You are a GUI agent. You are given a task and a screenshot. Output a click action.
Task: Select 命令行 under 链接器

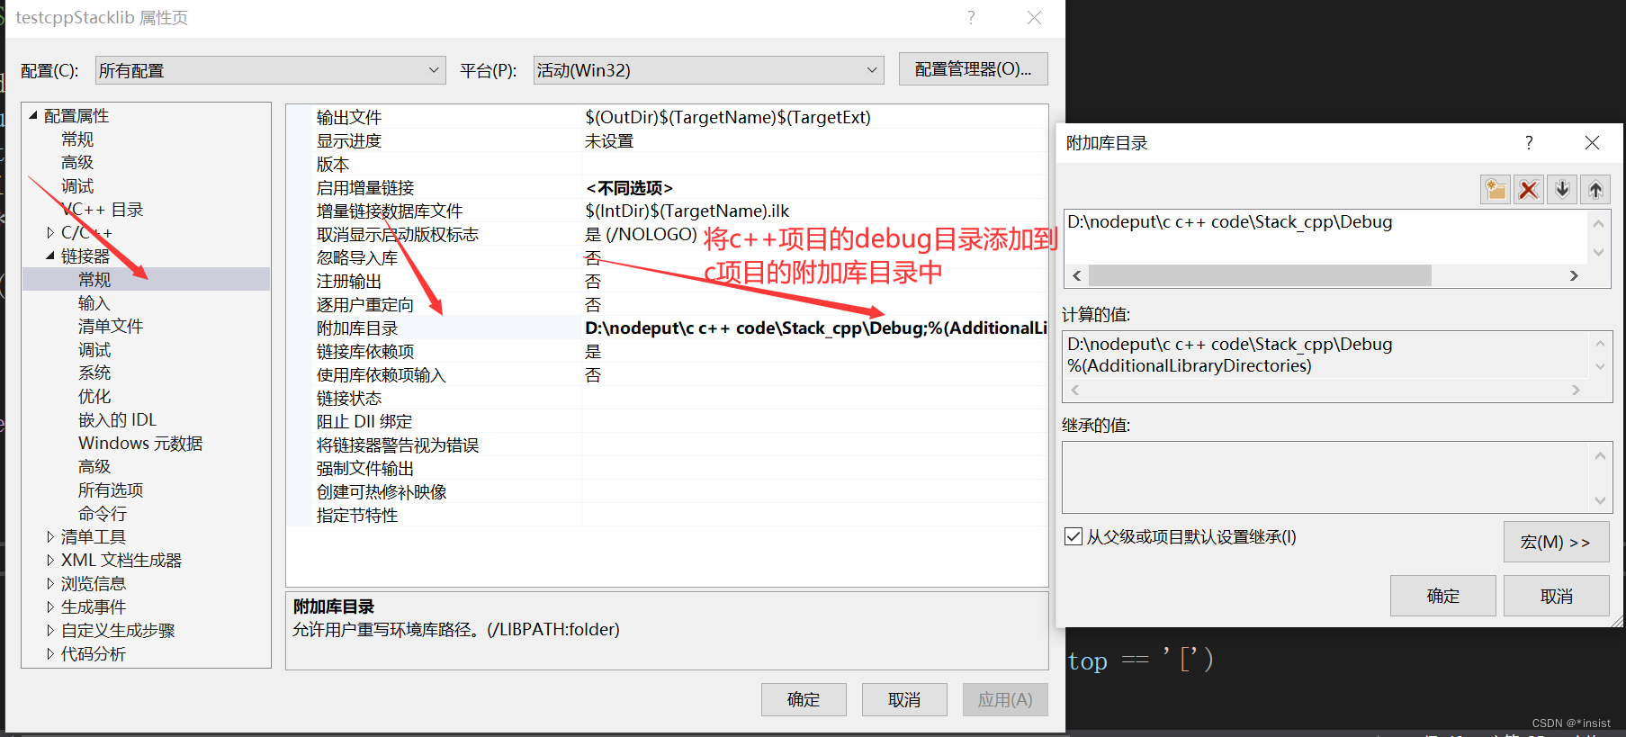click(x=102, y=514)
